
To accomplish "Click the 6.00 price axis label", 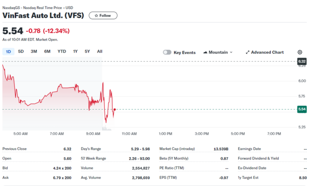I will point(302,81).
